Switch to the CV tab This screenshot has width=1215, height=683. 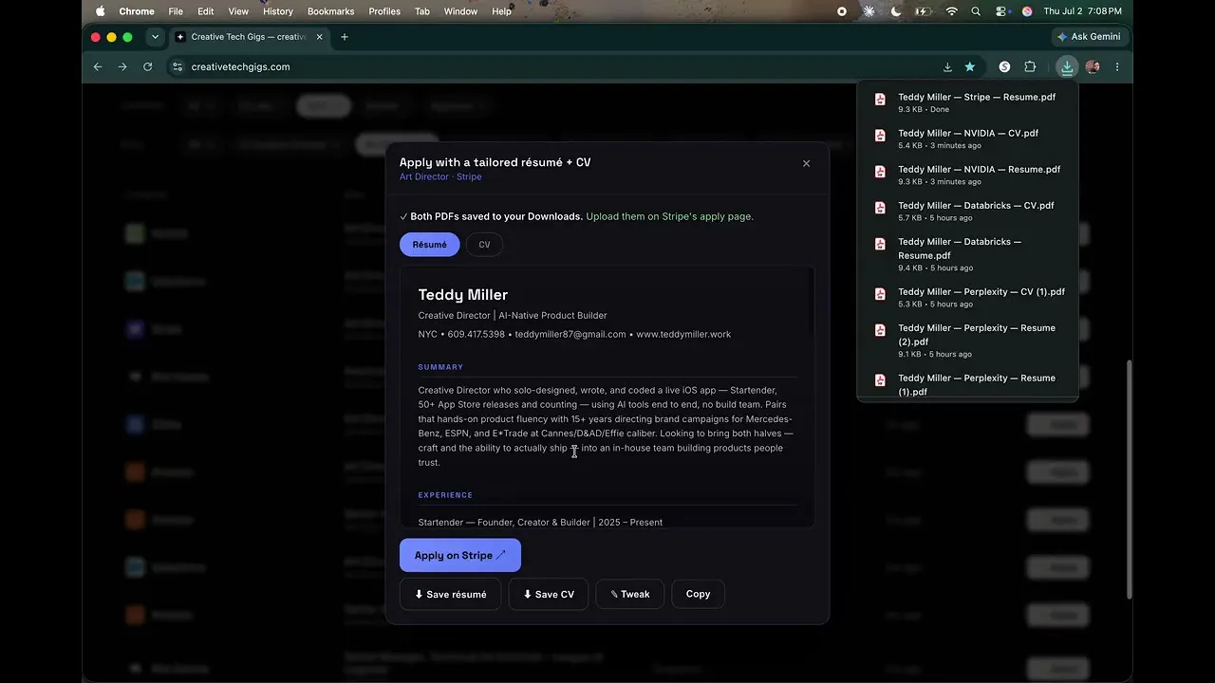484,245
